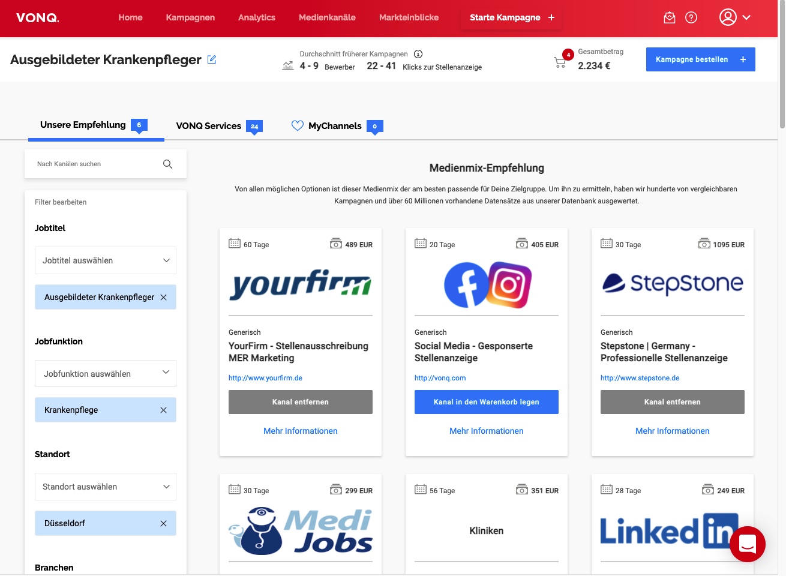Click the VONQ logo
Image resolution: width=786 pixels, height=576 pixels.
click(38, 18)
